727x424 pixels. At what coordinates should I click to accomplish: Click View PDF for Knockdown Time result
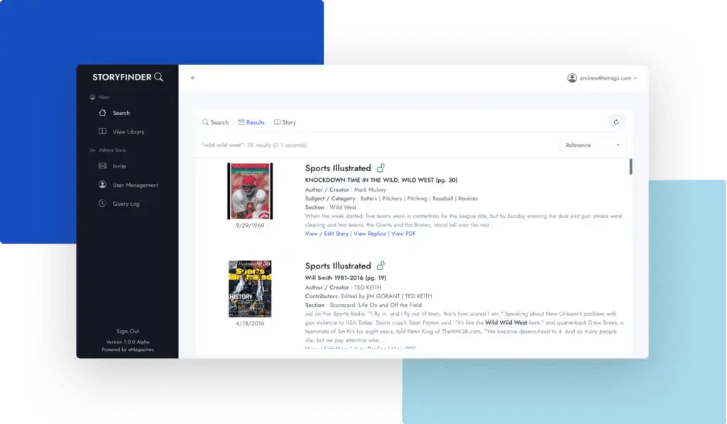click(403, 234)
